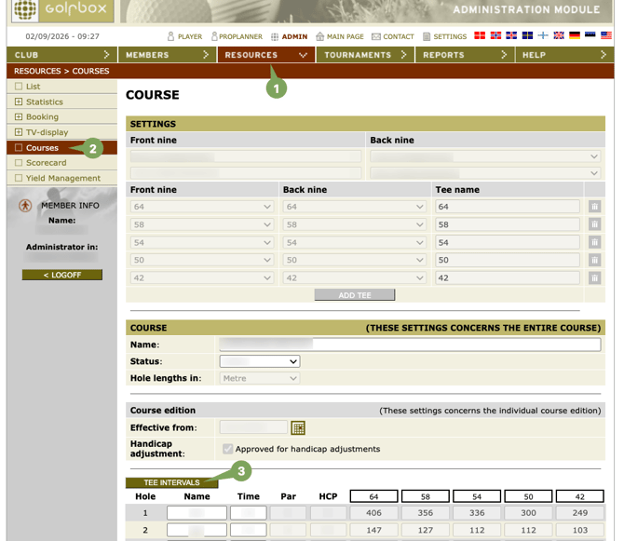The image size is (624, 541).
Task: Expand the TV-display sidebar section
Action: [x=19, y=131]
